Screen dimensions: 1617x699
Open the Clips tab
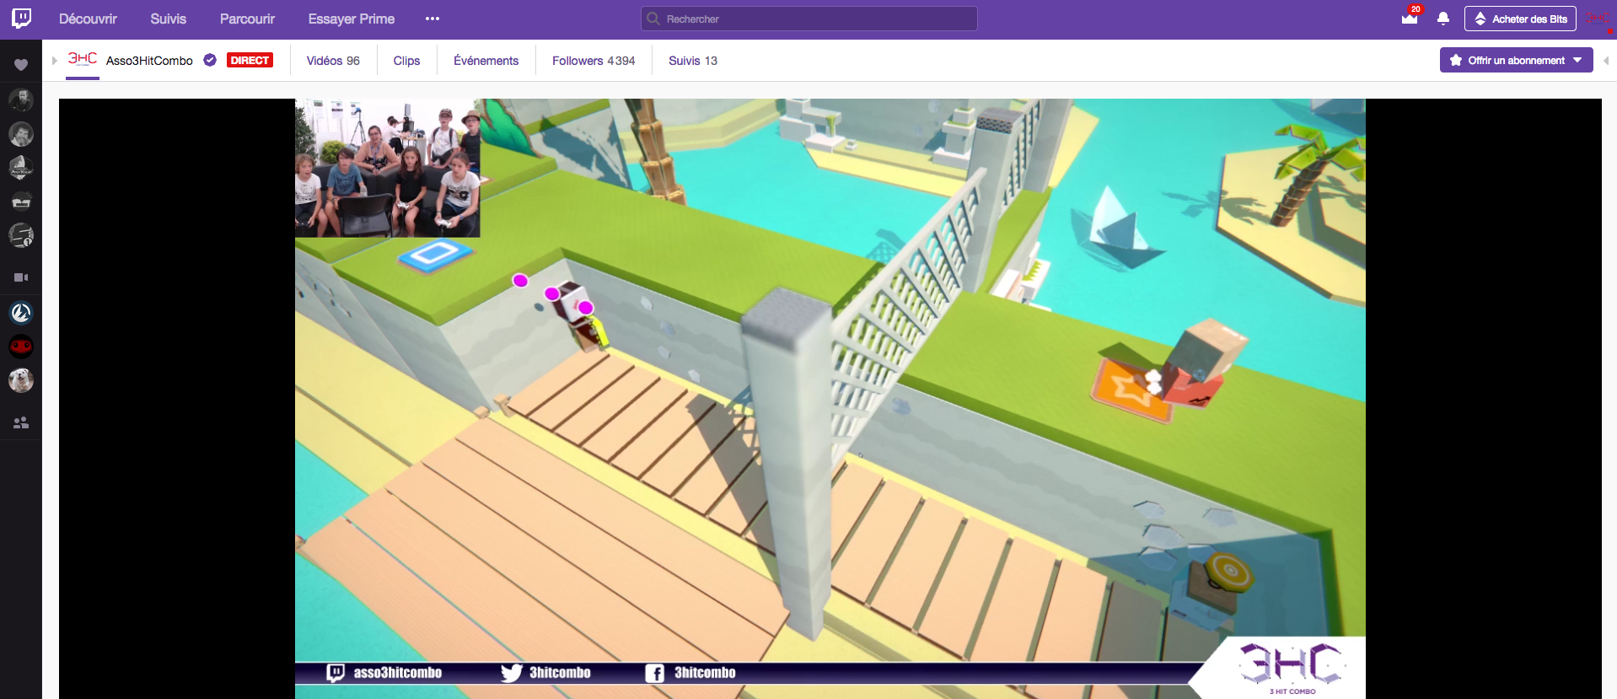coord(406,61)
